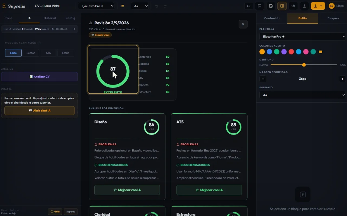Click the ES language button
Viewport: 347px width, 216px height.
(249, 6)
